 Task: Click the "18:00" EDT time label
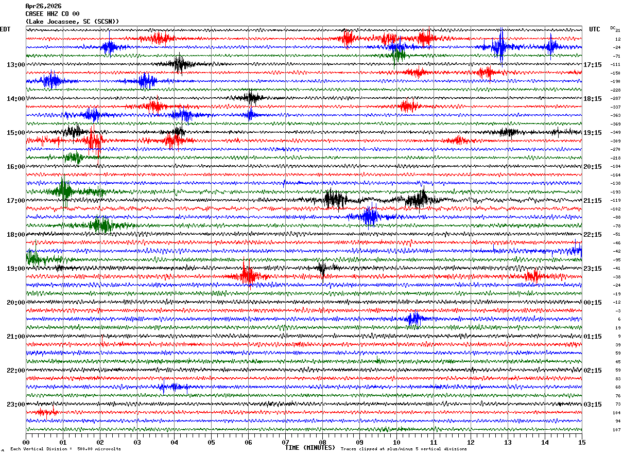pyautogui.click(x=16, y=235)
